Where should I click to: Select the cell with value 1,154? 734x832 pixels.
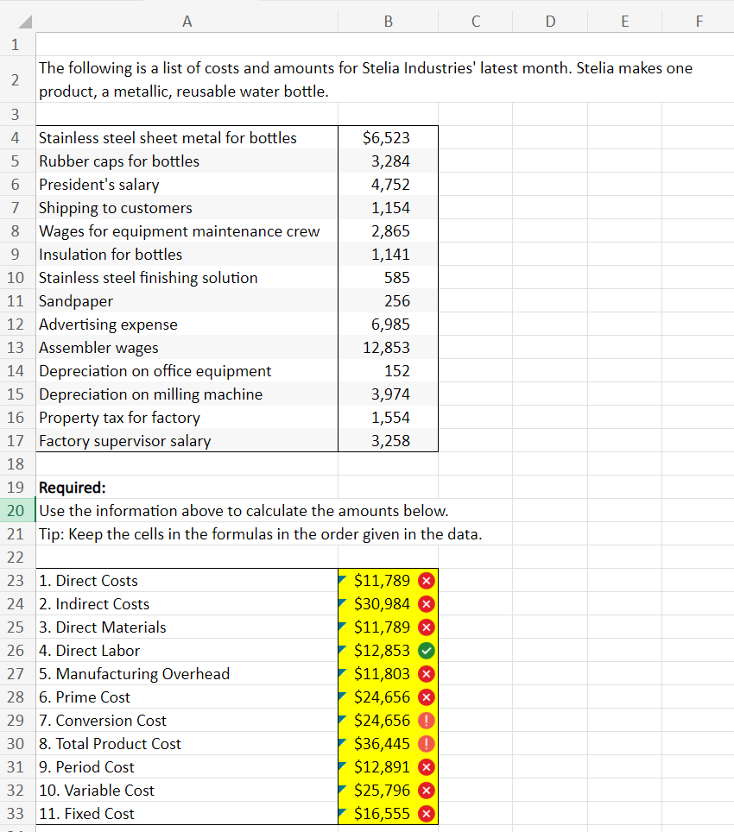coord(388,208)
